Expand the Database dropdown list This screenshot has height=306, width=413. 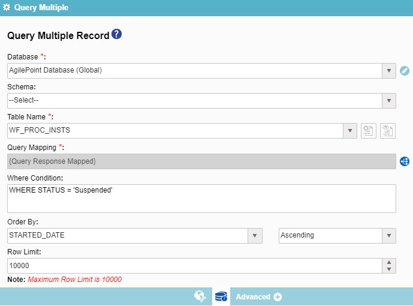[389, 71]
